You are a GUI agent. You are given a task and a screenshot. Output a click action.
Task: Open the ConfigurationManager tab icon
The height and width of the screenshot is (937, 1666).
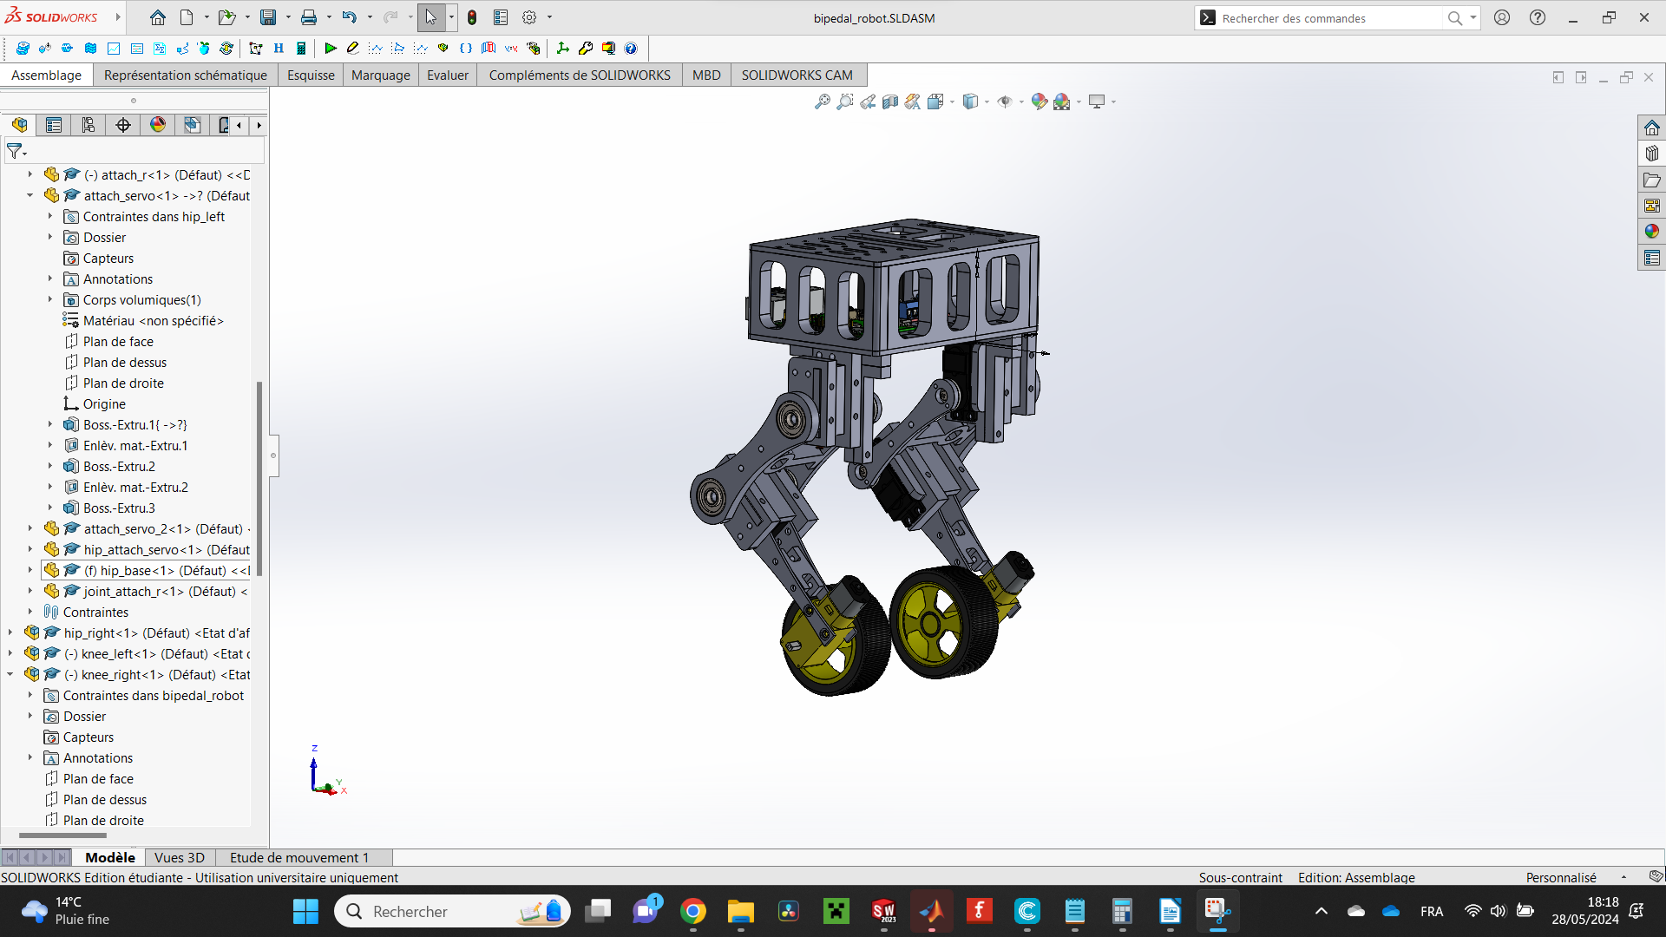(88, 126)
